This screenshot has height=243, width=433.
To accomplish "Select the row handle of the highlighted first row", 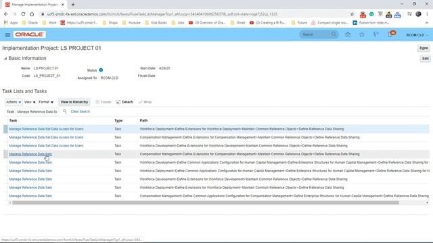I will [x=5, y=129].
